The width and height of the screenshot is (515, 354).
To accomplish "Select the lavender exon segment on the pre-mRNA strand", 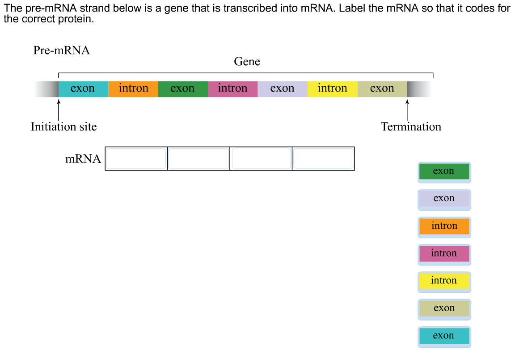I will tap(283, 89).
